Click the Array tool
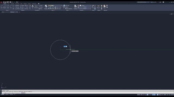This screenshot has height=97, width=174. [x=26, y=9]
